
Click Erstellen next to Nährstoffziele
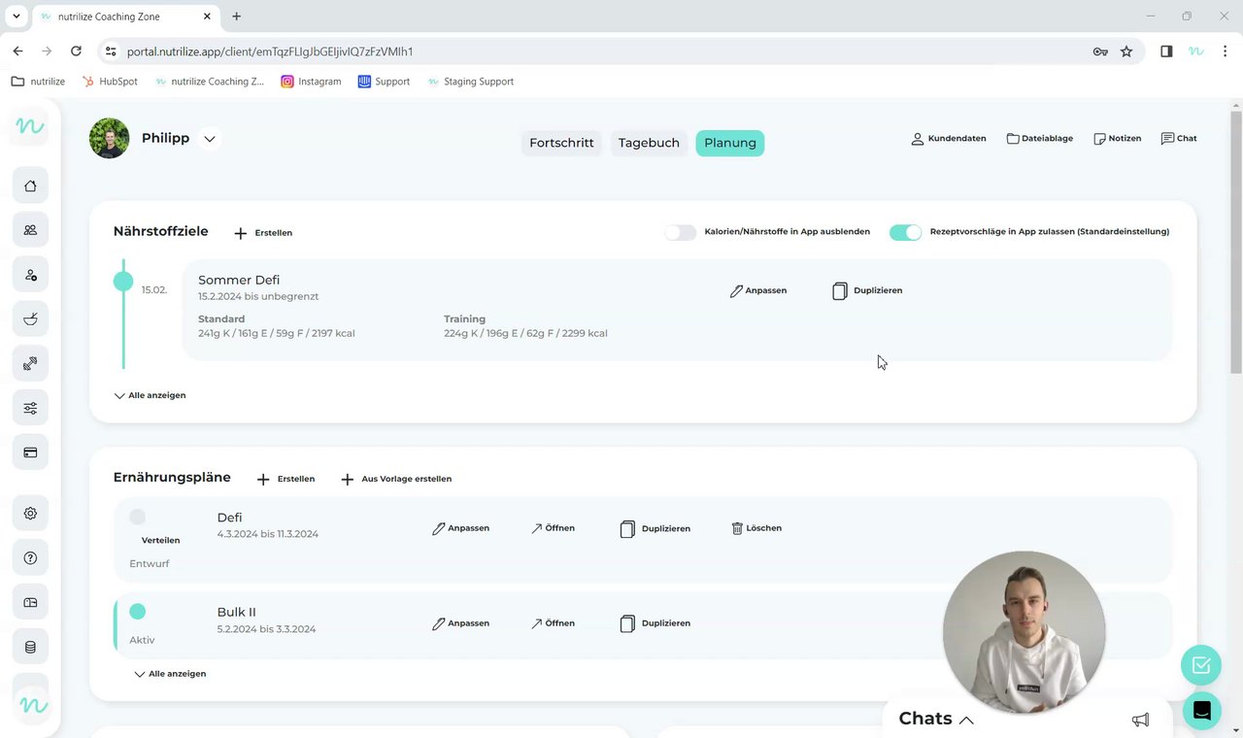tap(263, 233)
